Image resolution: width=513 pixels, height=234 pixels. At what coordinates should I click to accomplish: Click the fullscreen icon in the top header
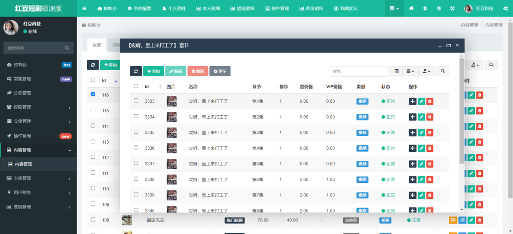tap(452, 9)
